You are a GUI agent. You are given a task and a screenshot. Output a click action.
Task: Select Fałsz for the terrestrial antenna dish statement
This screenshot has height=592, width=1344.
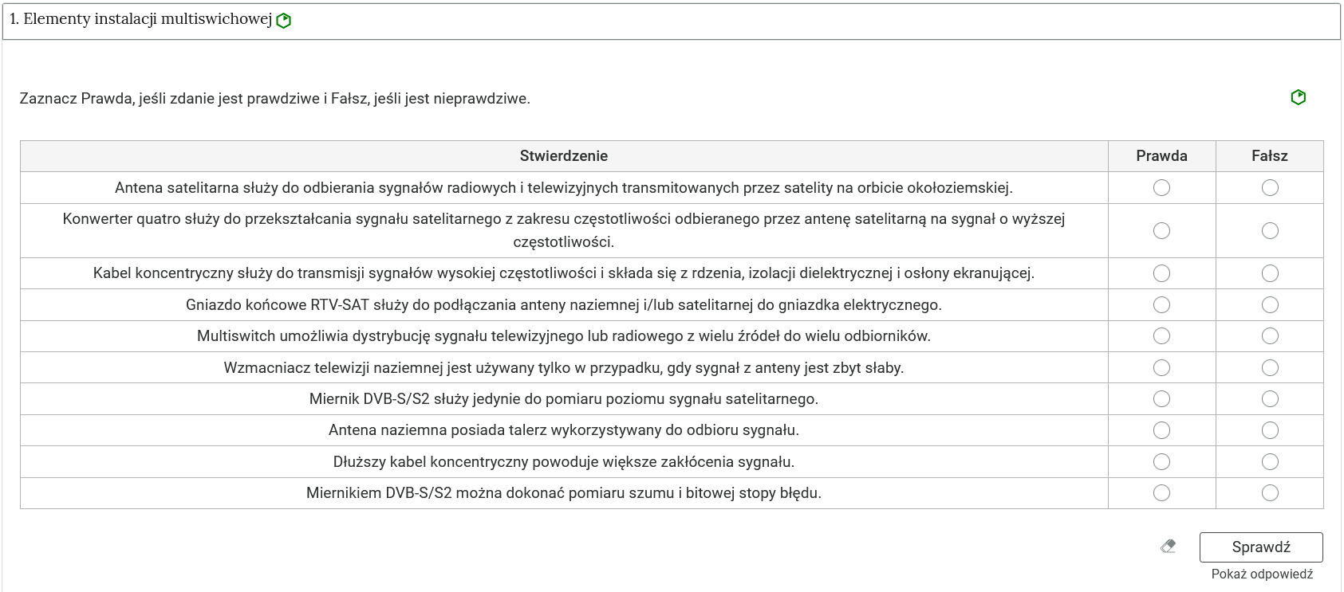point(1271,430)
